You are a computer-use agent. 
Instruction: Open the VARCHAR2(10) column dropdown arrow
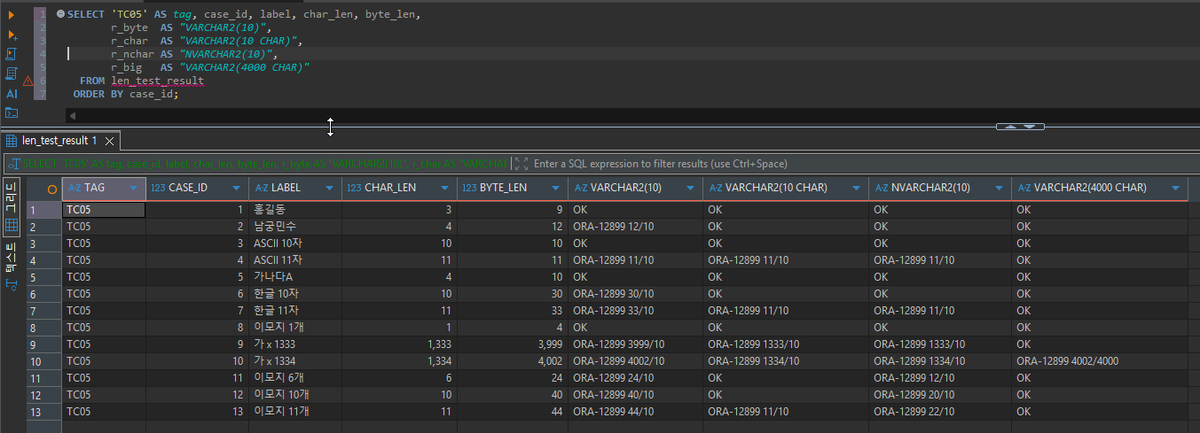pos(690,188)
